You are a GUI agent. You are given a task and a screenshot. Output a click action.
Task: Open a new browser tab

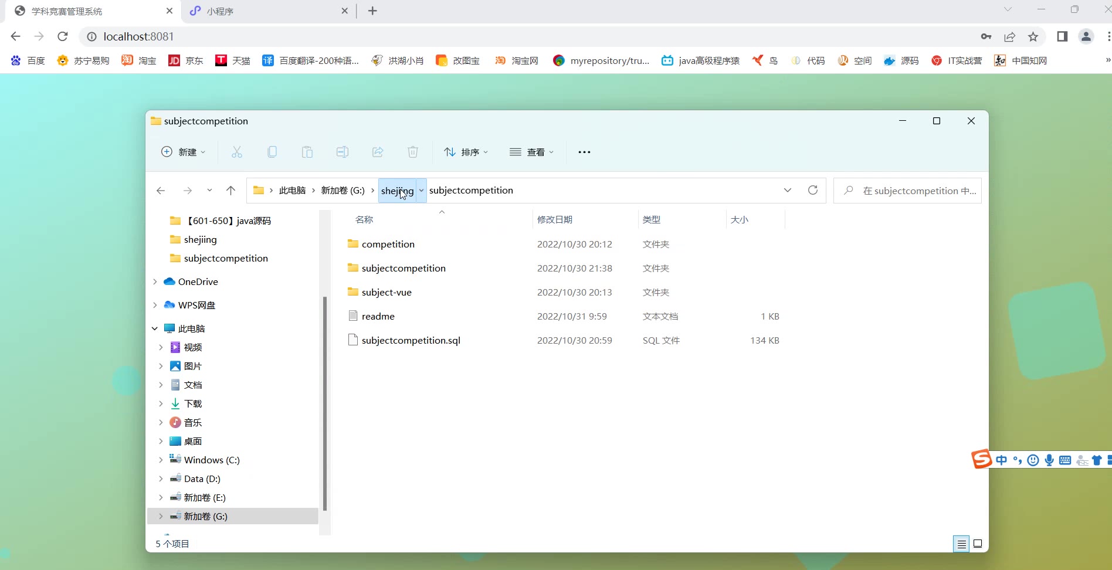372,11
